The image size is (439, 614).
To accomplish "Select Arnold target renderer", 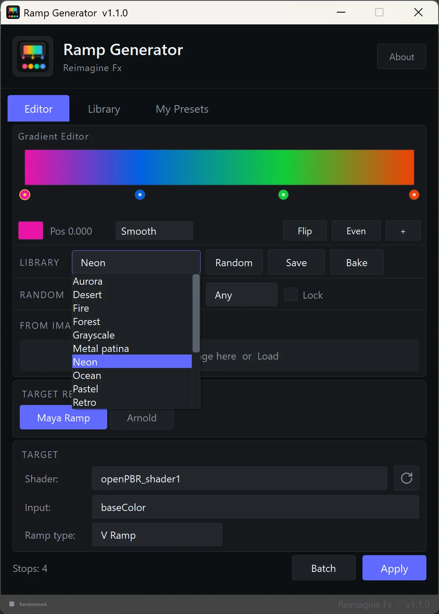I will [142, 418].
